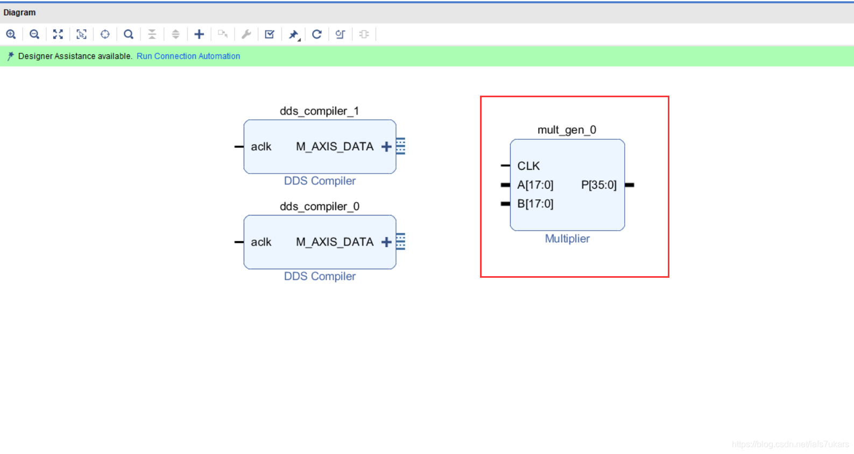Screen dimensions: 854x454
Task: Click the Make External port icon
Action: [223, 34]
